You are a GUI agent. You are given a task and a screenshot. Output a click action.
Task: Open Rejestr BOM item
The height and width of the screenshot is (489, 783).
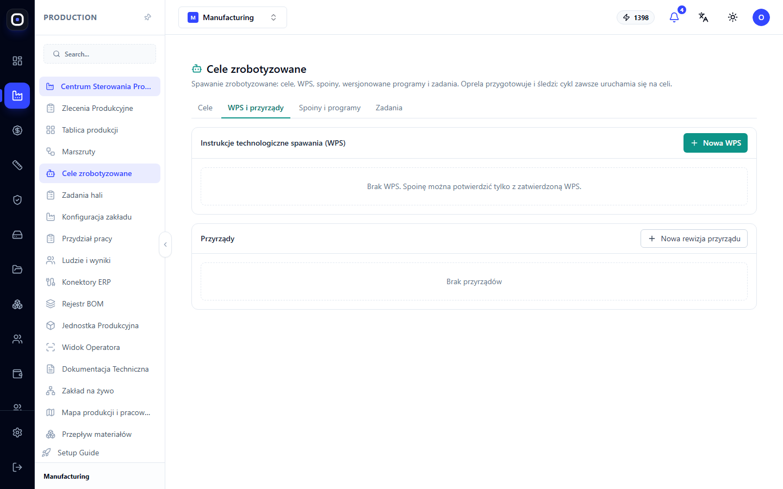click(100, 304)
